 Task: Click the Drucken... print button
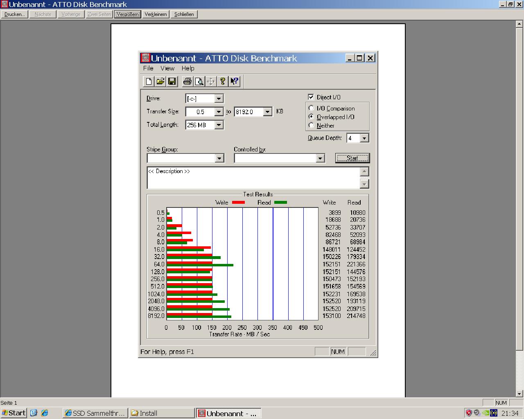[x=15, y=14]
